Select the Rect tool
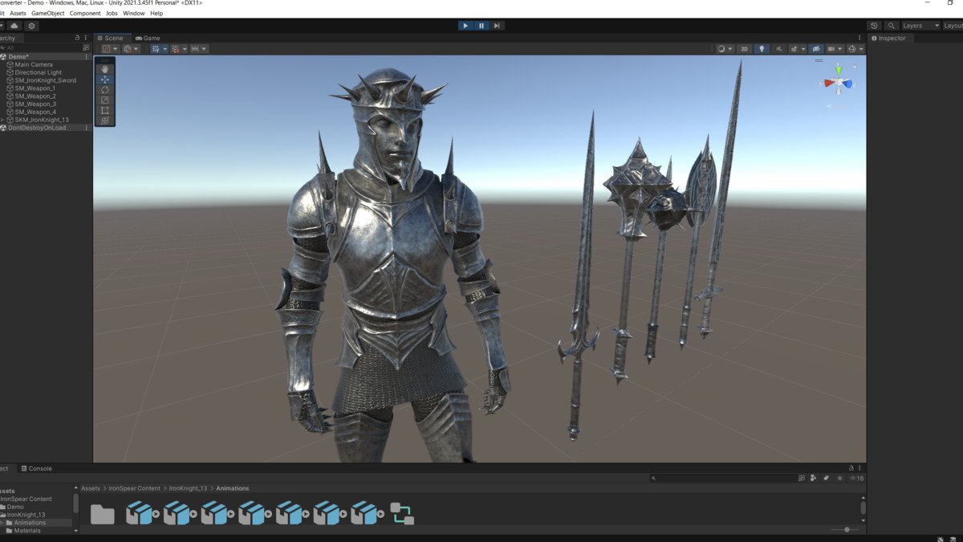963x542 pixels. (x=105, y=111)
